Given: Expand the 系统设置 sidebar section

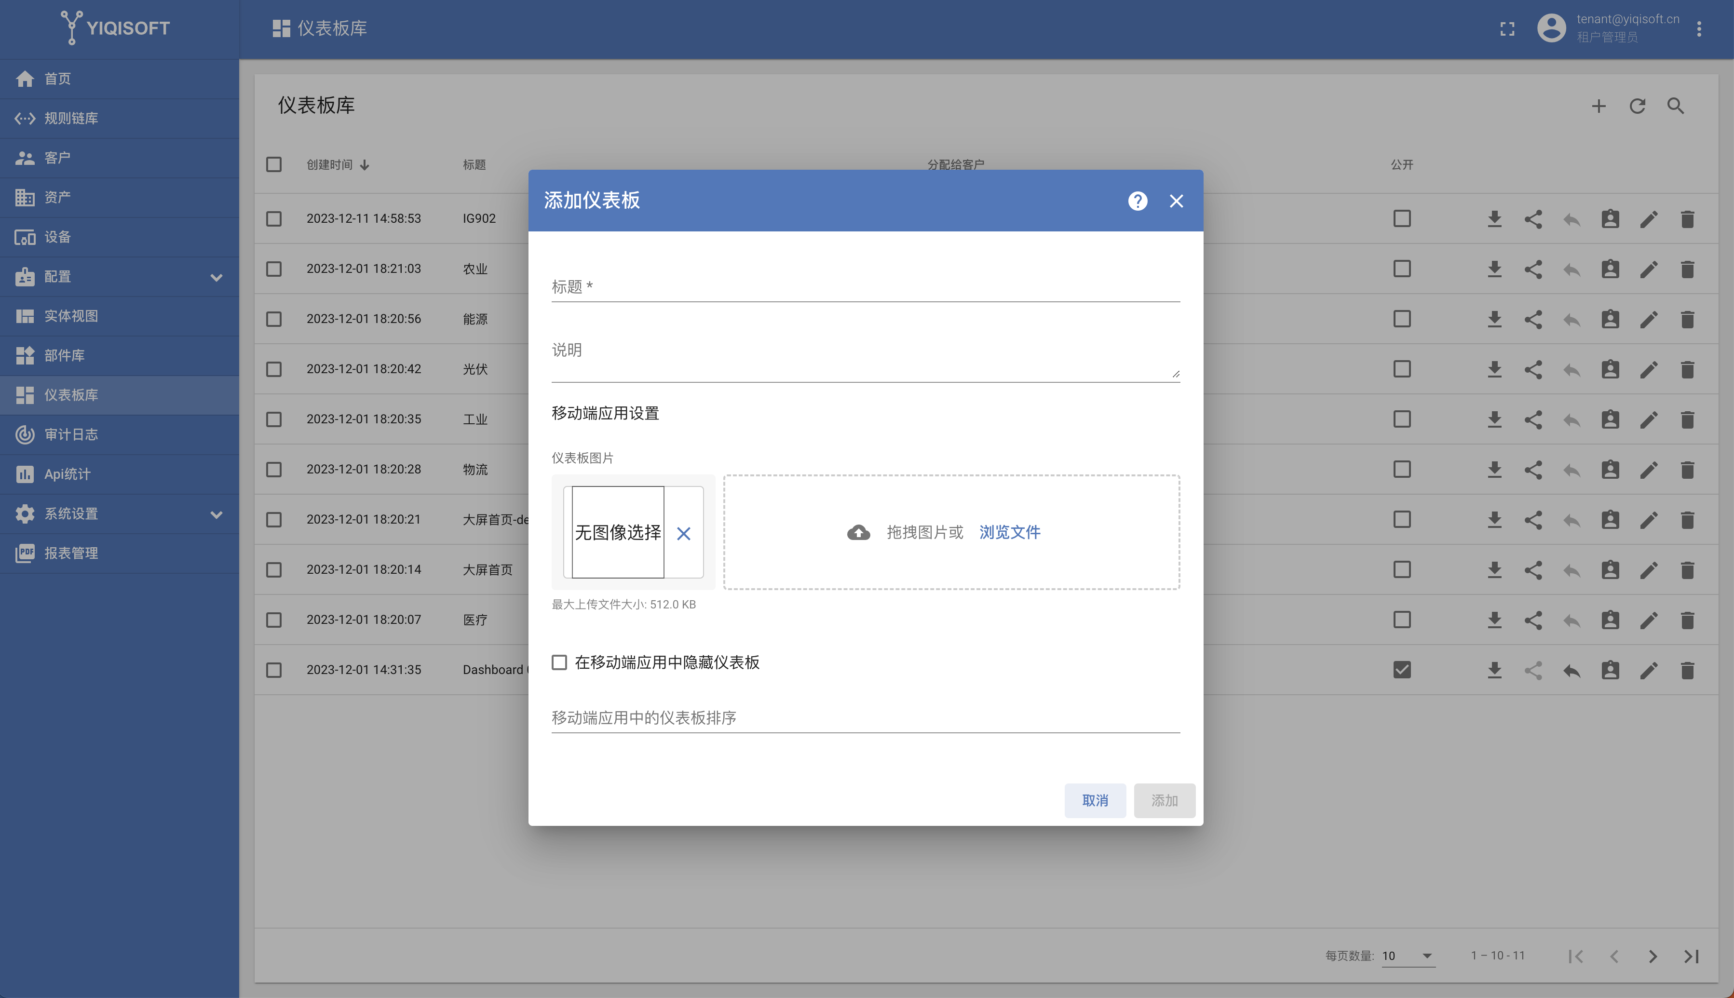Looking at the screenshot, I should pos(216,514).
